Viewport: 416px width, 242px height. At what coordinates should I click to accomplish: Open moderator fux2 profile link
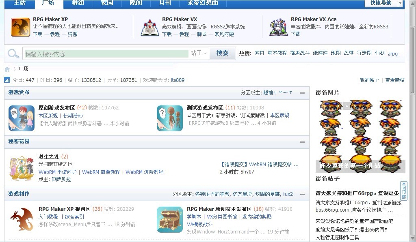[288, 194]
